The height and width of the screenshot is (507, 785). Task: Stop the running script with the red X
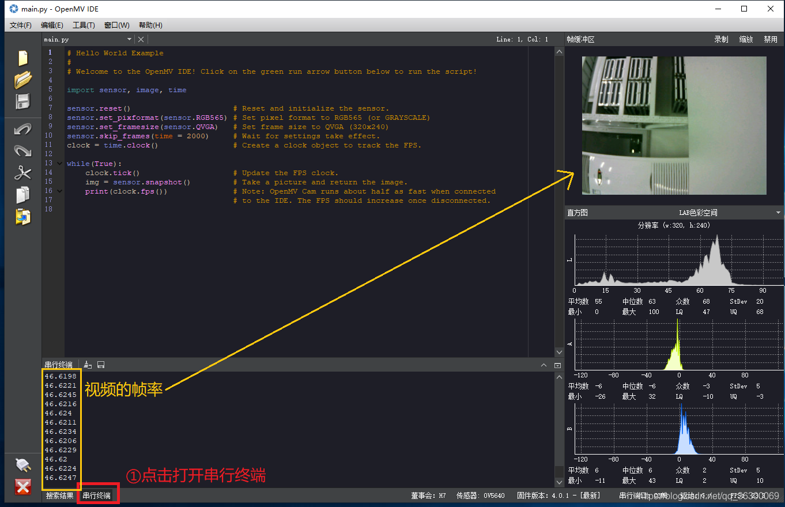pyautogui.click(x=22, y=487)
